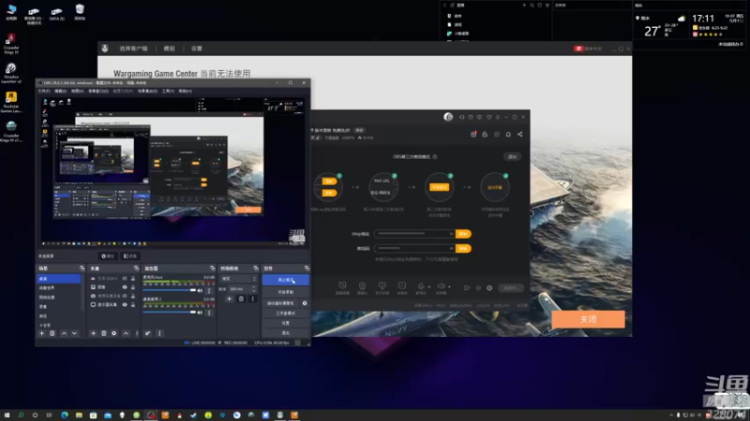Toggle the lock on 显示器采集 source
Screen dimensions: 750x421
pos(133,305)
